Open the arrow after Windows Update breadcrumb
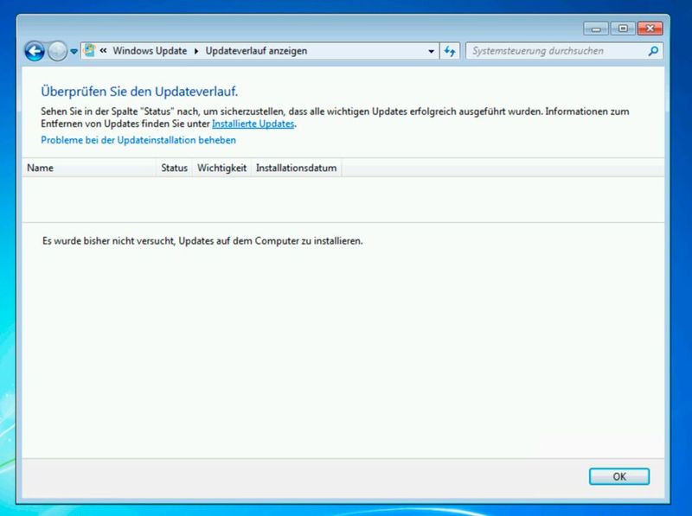 pyautogui.click(x=194, y=50)
